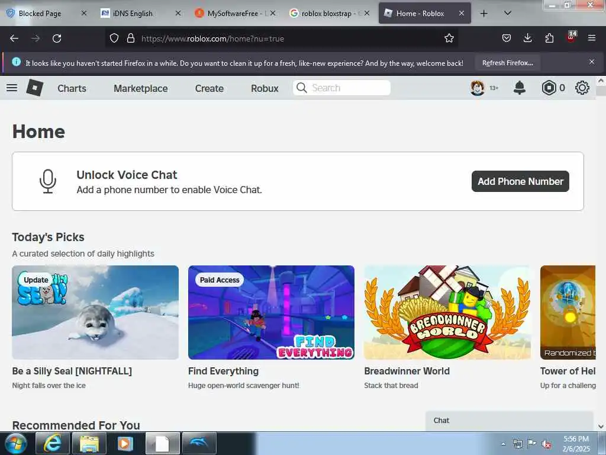Screen dimensions: 606x455
Task: Click the page scrollbar up arrow
Action: point(601,81)
